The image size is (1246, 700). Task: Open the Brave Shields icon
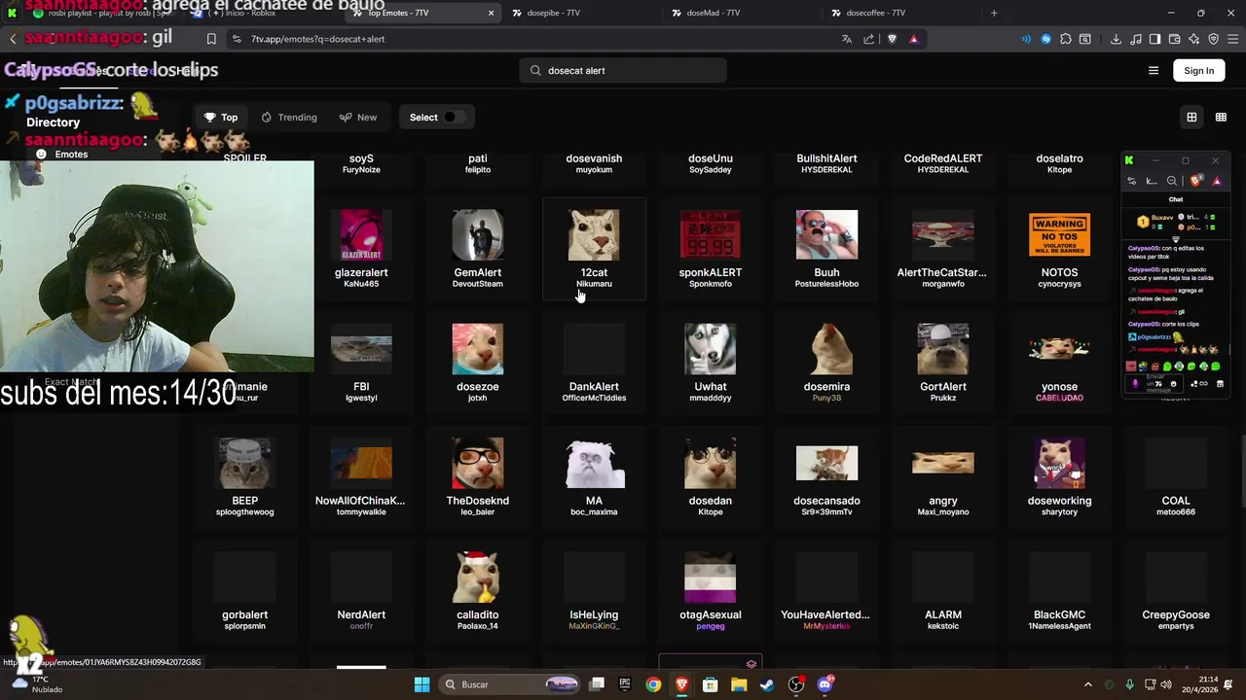(x=892, y=39)
